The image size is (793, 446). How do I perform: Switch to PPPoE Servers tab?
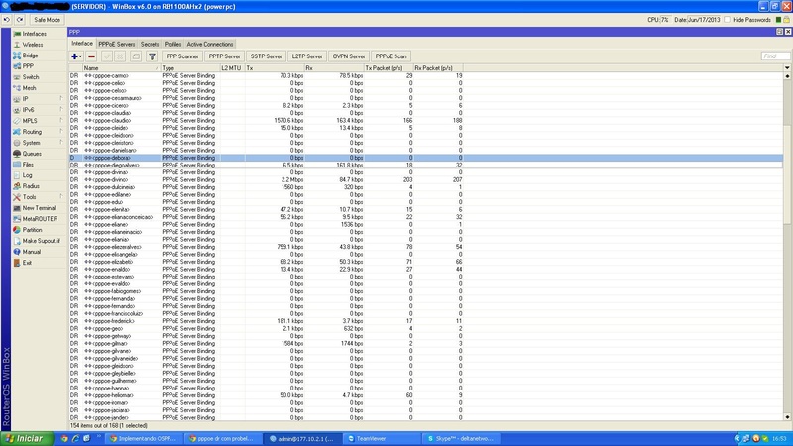[116, 44]
